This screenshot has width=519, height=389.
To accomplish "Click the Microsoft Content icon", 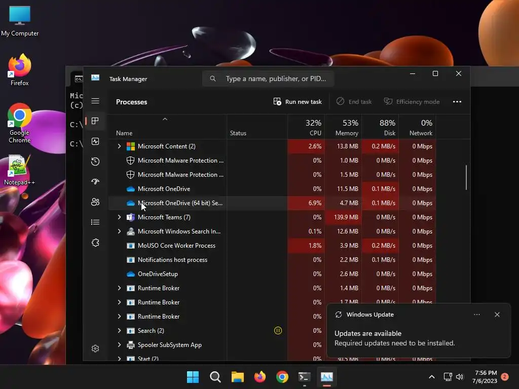I will click(x=131, y=146).
